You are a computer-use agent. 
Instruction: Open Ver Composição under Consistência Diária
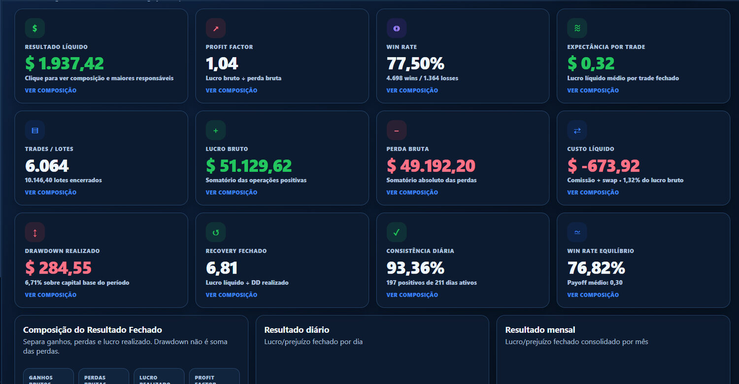click(x=412, y=295)
